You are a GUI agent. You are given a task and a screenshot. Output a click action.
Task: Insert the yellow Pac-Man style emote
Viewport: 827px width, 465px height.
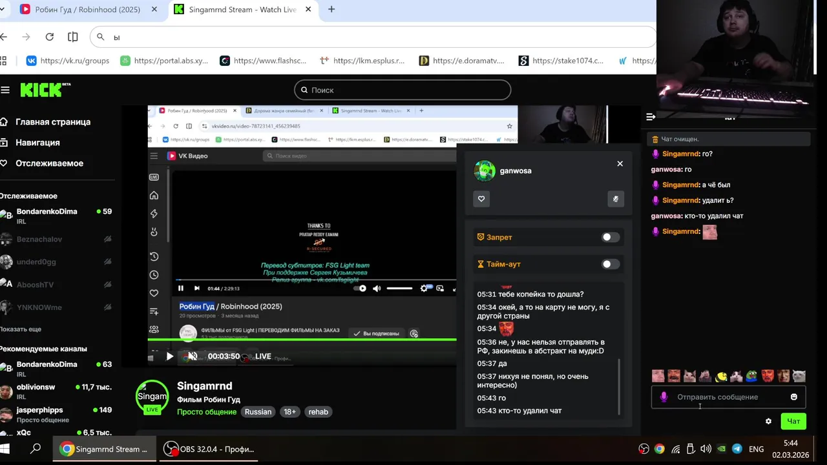tap(721, 376)
